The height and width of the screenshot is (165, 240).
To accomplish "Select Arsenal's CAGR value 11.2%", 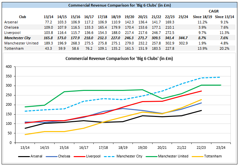I will [202, 22].
